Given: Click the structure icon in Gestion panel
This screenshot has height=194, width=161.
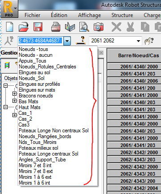Looking at the screenshot, I should [7, 65].
